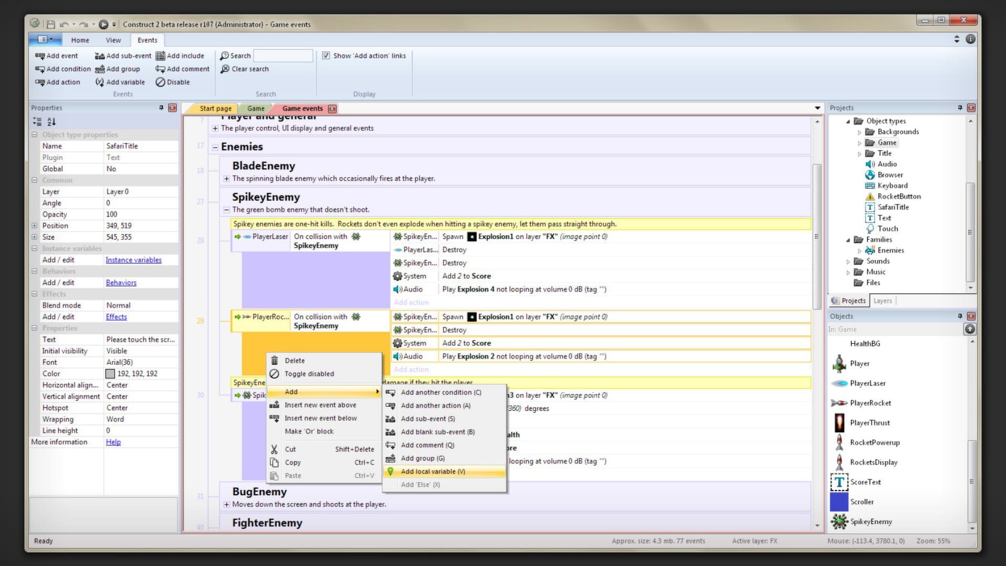Click the Add variable ribbon icon

(x=100, y=82)
